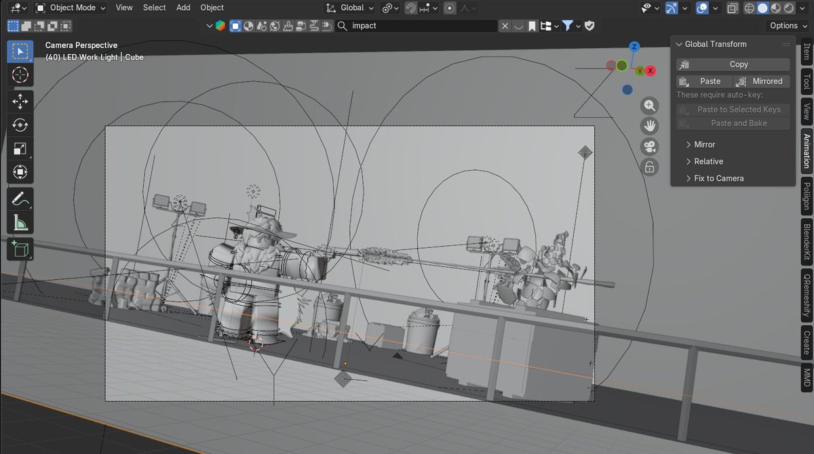The width and height of the screenshot is (814, 454).
Task: Choose the Move tool
Action: (20, 102)
